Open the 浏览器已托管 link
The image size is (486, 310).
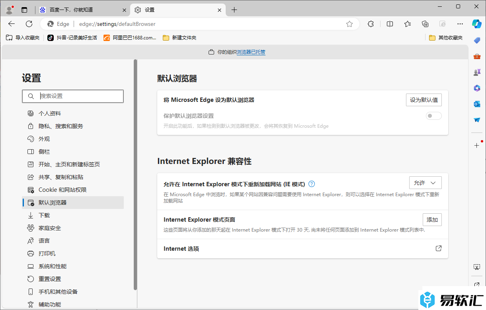pos(251,52)
